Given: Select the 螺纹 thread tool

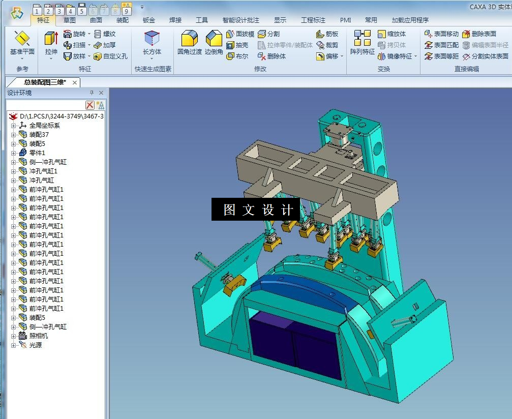Looking at the screenshot, I should point(105,34).
